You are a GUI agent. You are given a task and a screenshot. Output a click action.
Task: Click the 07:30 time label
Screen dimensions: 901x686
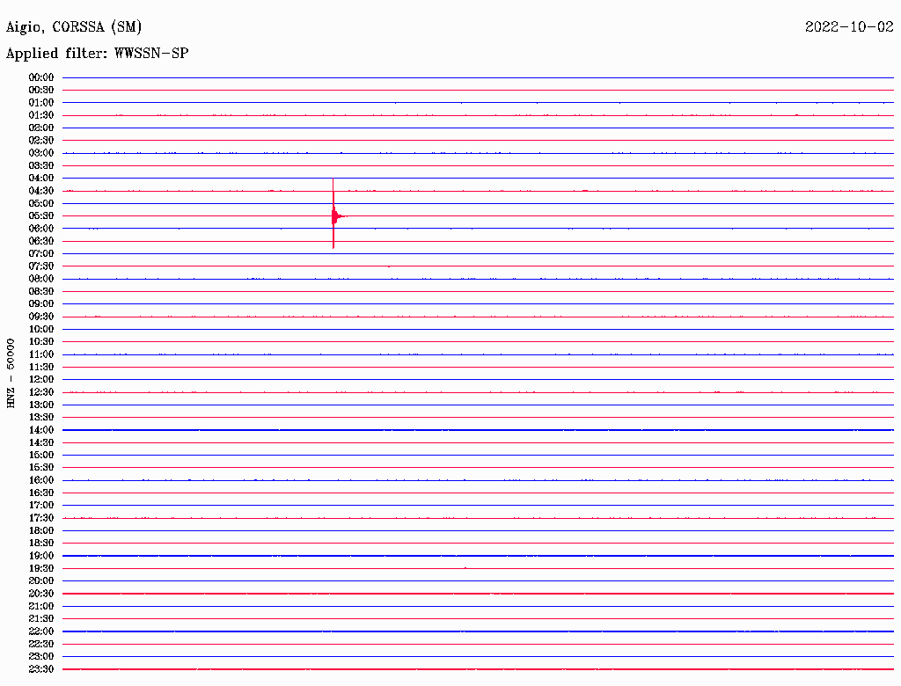41,266
